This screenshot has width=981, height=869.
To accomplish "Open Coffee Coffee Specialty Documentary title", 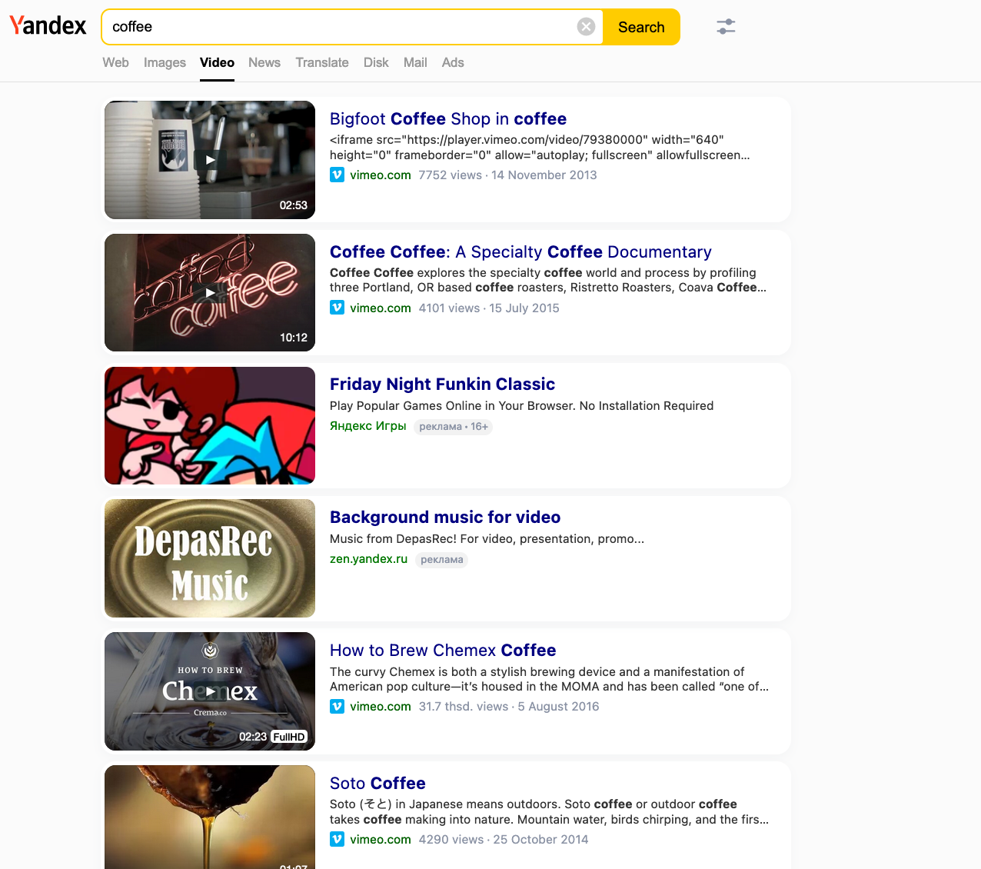I will click(520, 251).
